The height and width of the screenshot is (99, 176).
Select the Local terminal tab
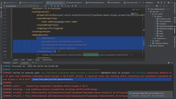[x=15, y=63]
